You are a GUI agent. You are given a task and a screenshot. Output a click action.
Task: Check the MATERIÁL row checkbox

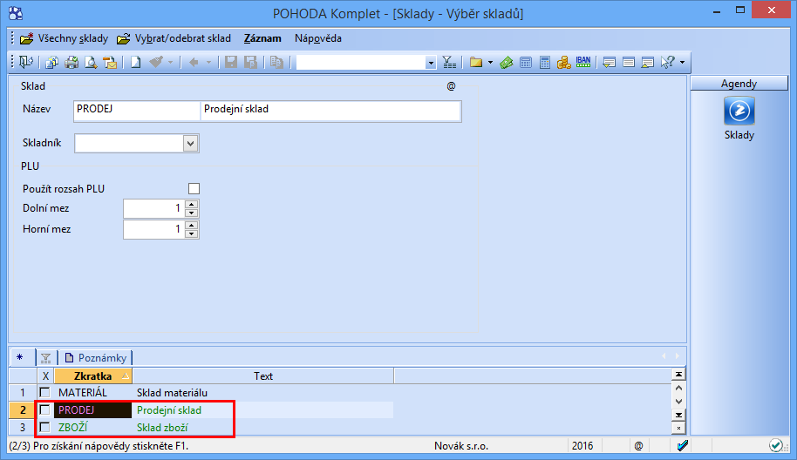point(44,392)
